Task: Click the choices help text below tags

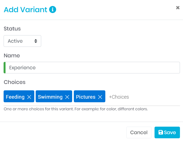Action: pyautogui.click(x=76, y=109)
